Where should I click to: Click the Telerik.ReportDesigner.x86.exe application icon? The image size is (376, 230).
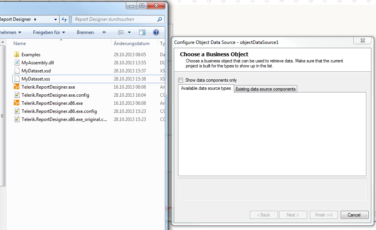tap(17, 103)
